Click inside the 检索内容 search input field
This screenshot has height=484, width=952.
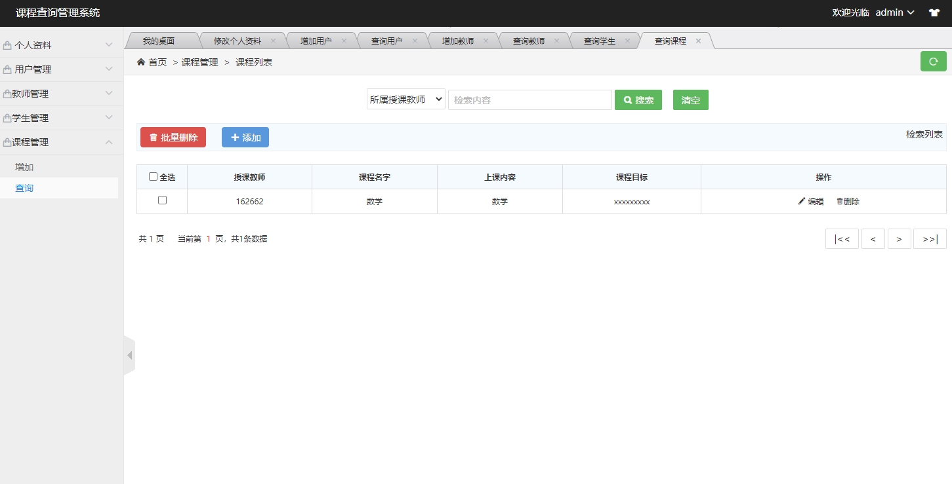(x=529, y=100)
